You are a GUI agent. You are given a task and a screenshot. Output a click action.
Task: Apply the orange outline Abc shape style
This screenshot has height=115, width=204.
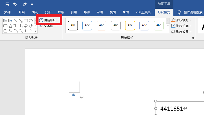coord(101,25)
